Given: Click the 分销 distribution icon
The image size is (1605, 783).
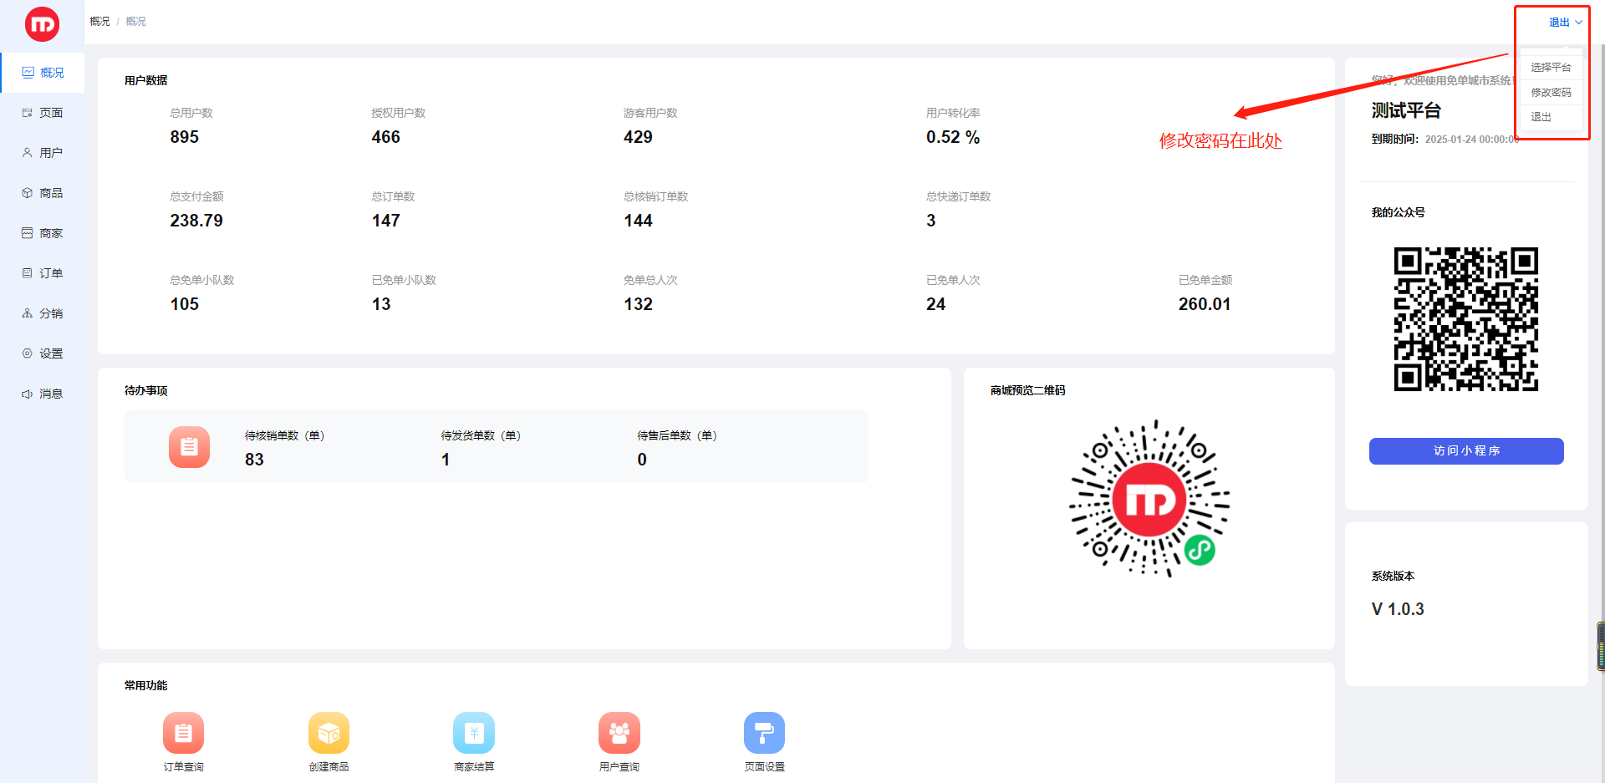Looking at the screenshot, I should (28, 313).
